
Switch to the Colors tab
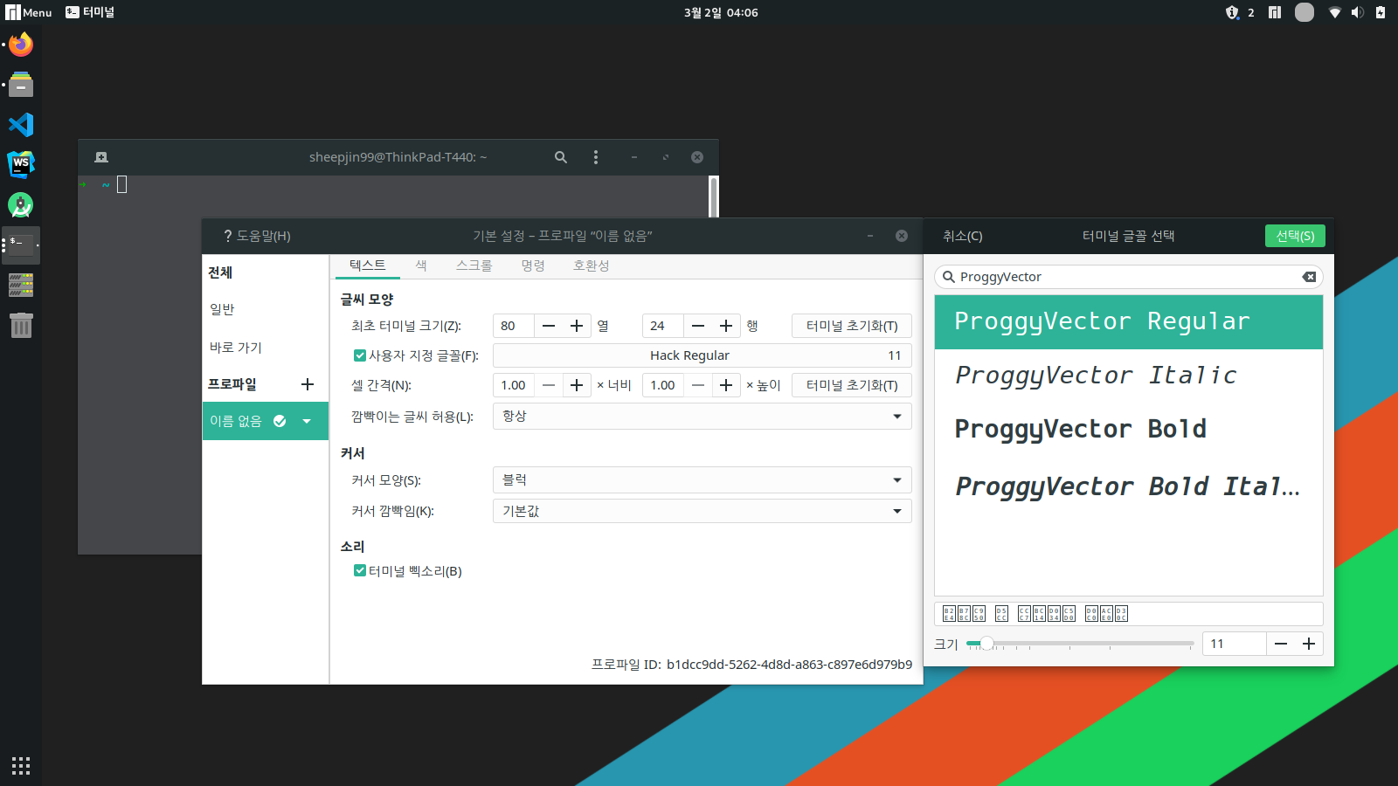click(x=421, y=265)
